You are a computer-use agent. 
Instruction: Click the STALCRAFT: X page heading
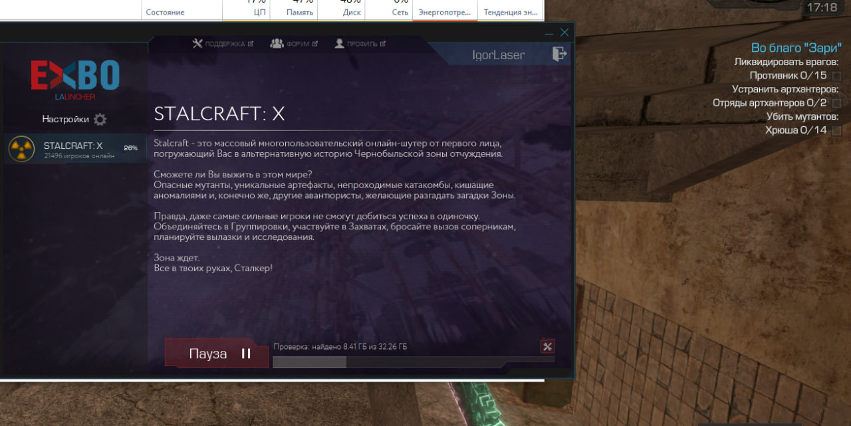pyautogui.click(x=219, y=114)
